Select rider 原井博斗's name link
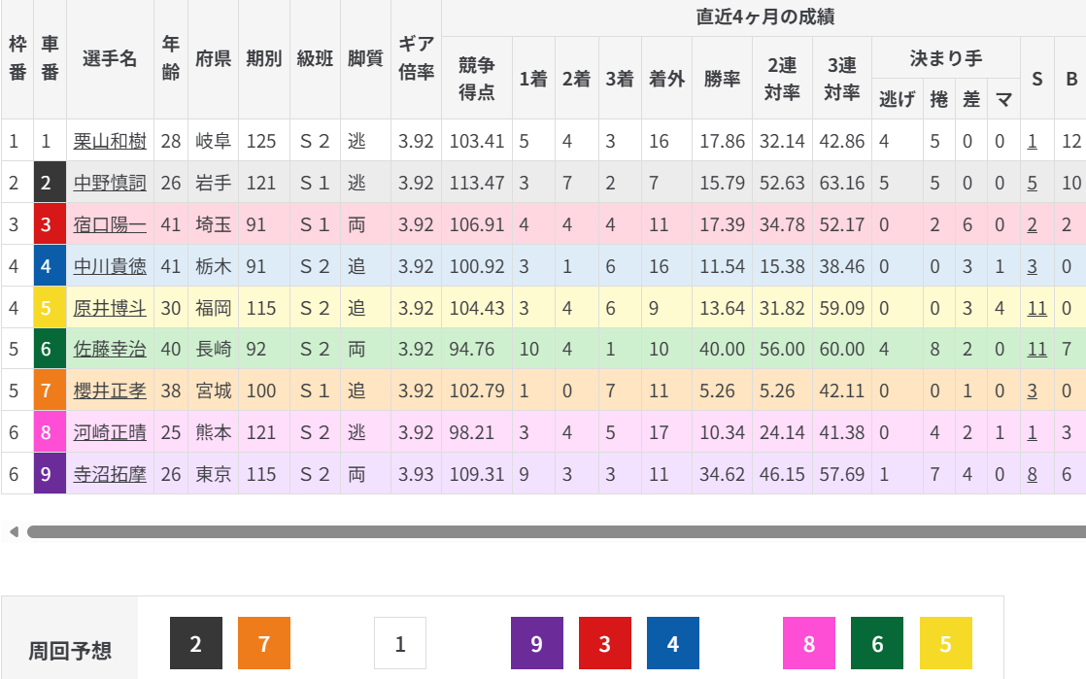This screenshot has width=1086, height=679. 110,309
